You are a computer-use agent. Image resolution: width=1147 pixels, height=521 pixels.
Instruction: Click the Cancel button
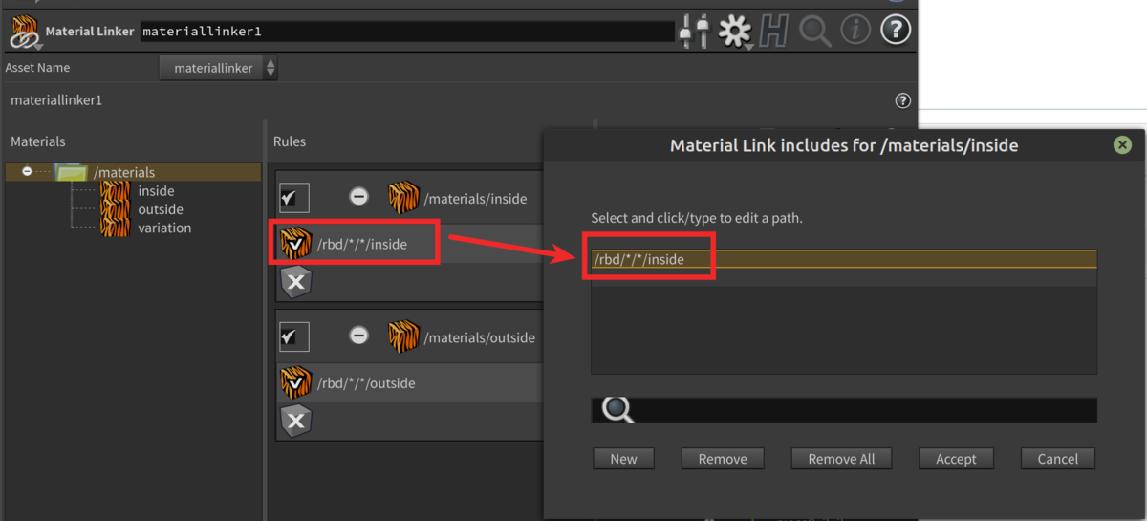(1058, 459)
